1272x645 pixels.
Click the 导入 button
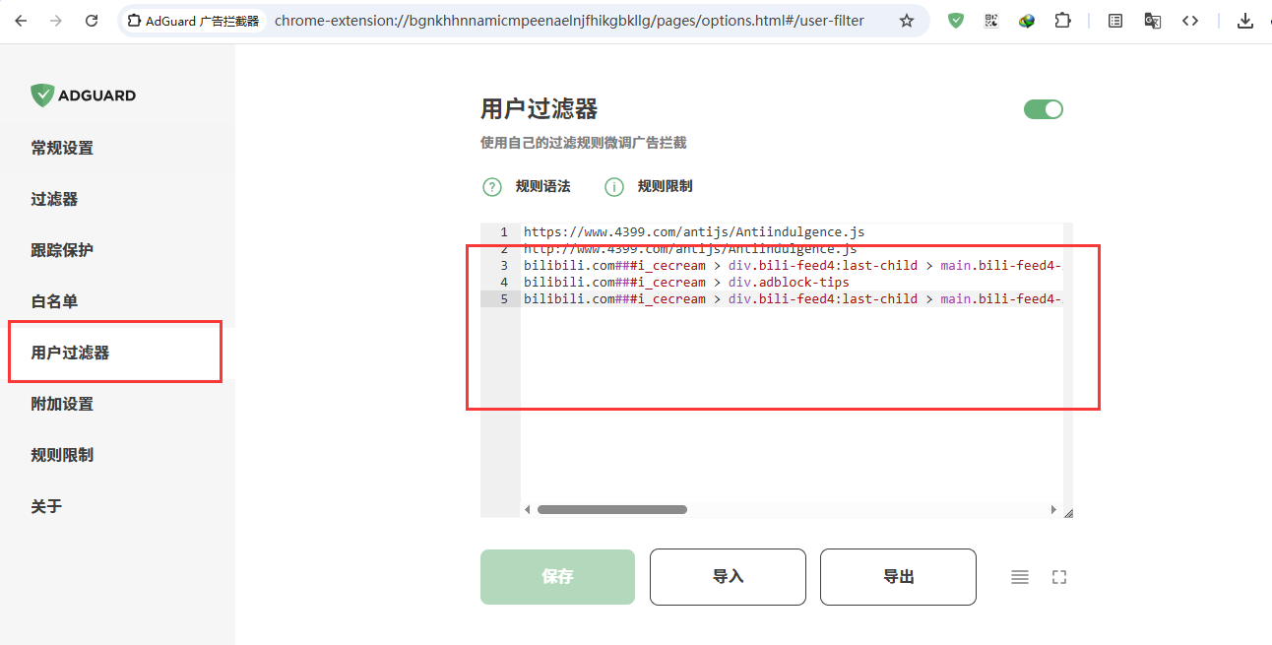728,577
